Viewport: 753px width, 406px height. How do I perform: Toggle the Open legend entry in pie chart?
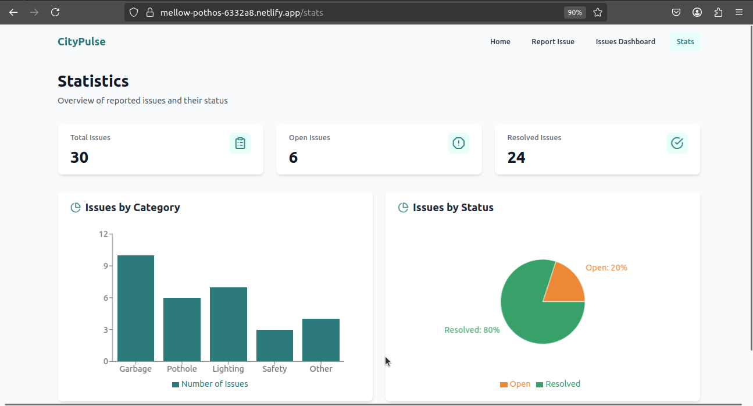515,384
